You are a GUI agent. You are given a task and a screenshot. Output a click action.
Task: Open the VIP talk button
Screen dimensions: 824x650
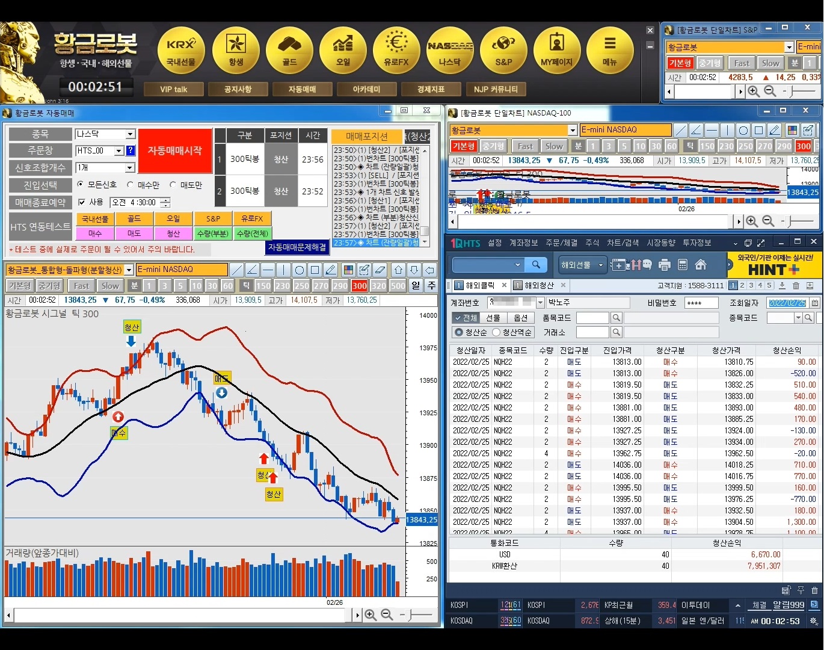tap(173, 89)
